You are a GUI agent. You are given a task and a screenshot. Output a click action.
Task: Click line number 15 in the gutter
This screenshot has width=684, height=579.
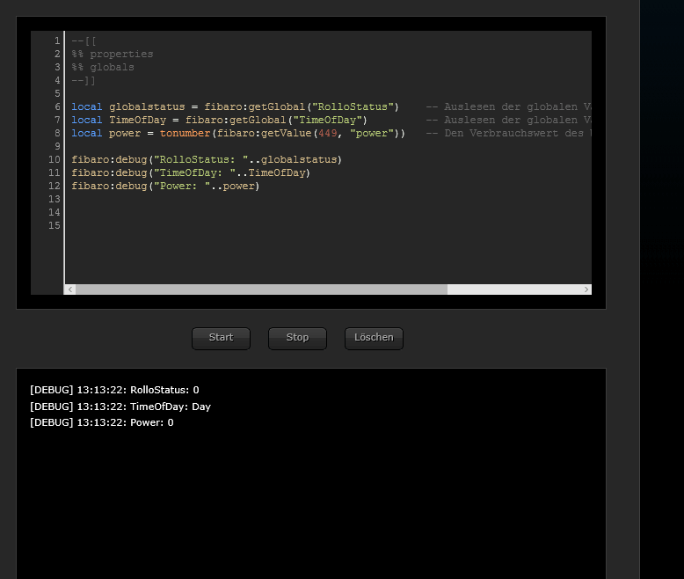(x=55, y=225)
